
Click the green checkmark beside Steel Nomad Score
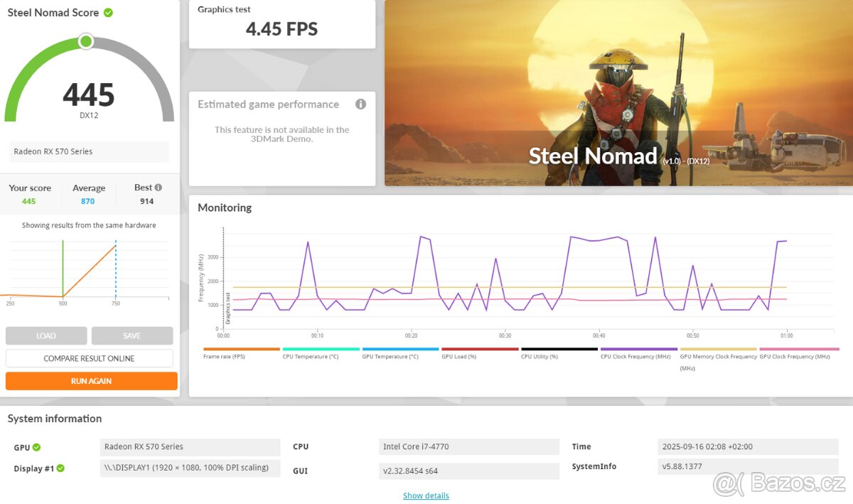click(x=108, y=13)
